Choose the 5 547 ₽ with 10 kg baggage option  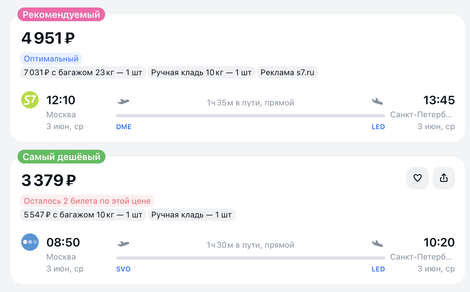click(x=83, y=215)
